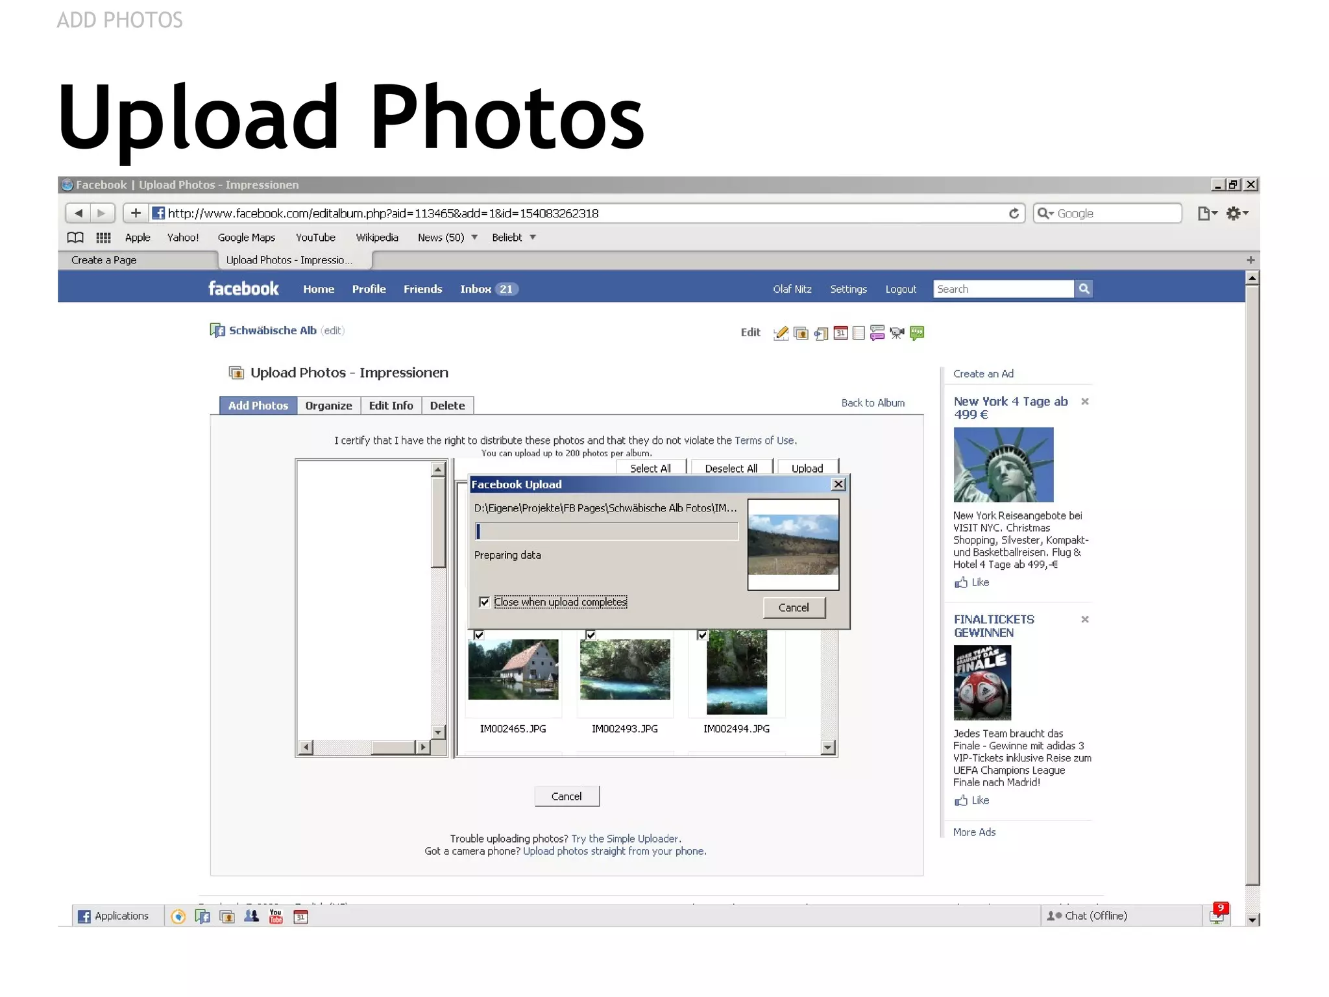1329x997 pixels.
Task: Click the Select All button
Action: (651, 468)
